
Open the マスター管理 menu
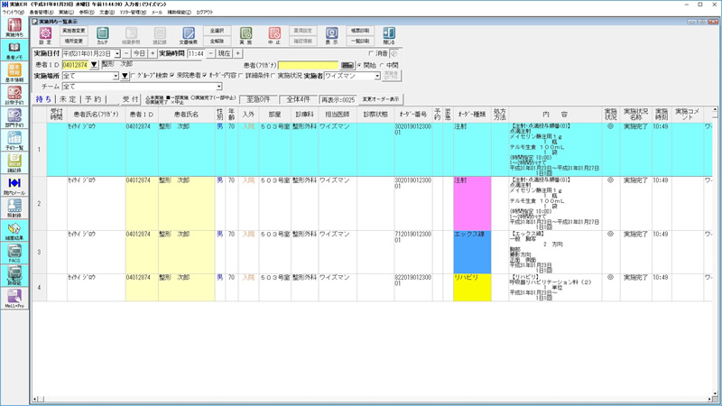pyautogui.click(x=133, y=13)
